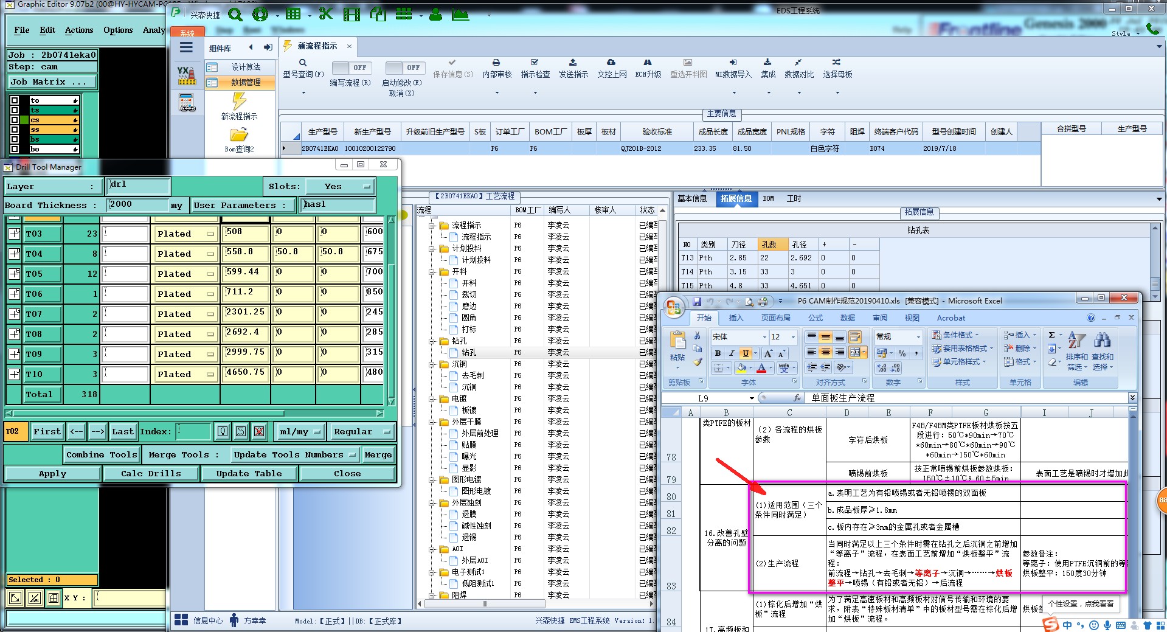
Task: Click the 数据对比 compare icon
Action: point(798,63)
